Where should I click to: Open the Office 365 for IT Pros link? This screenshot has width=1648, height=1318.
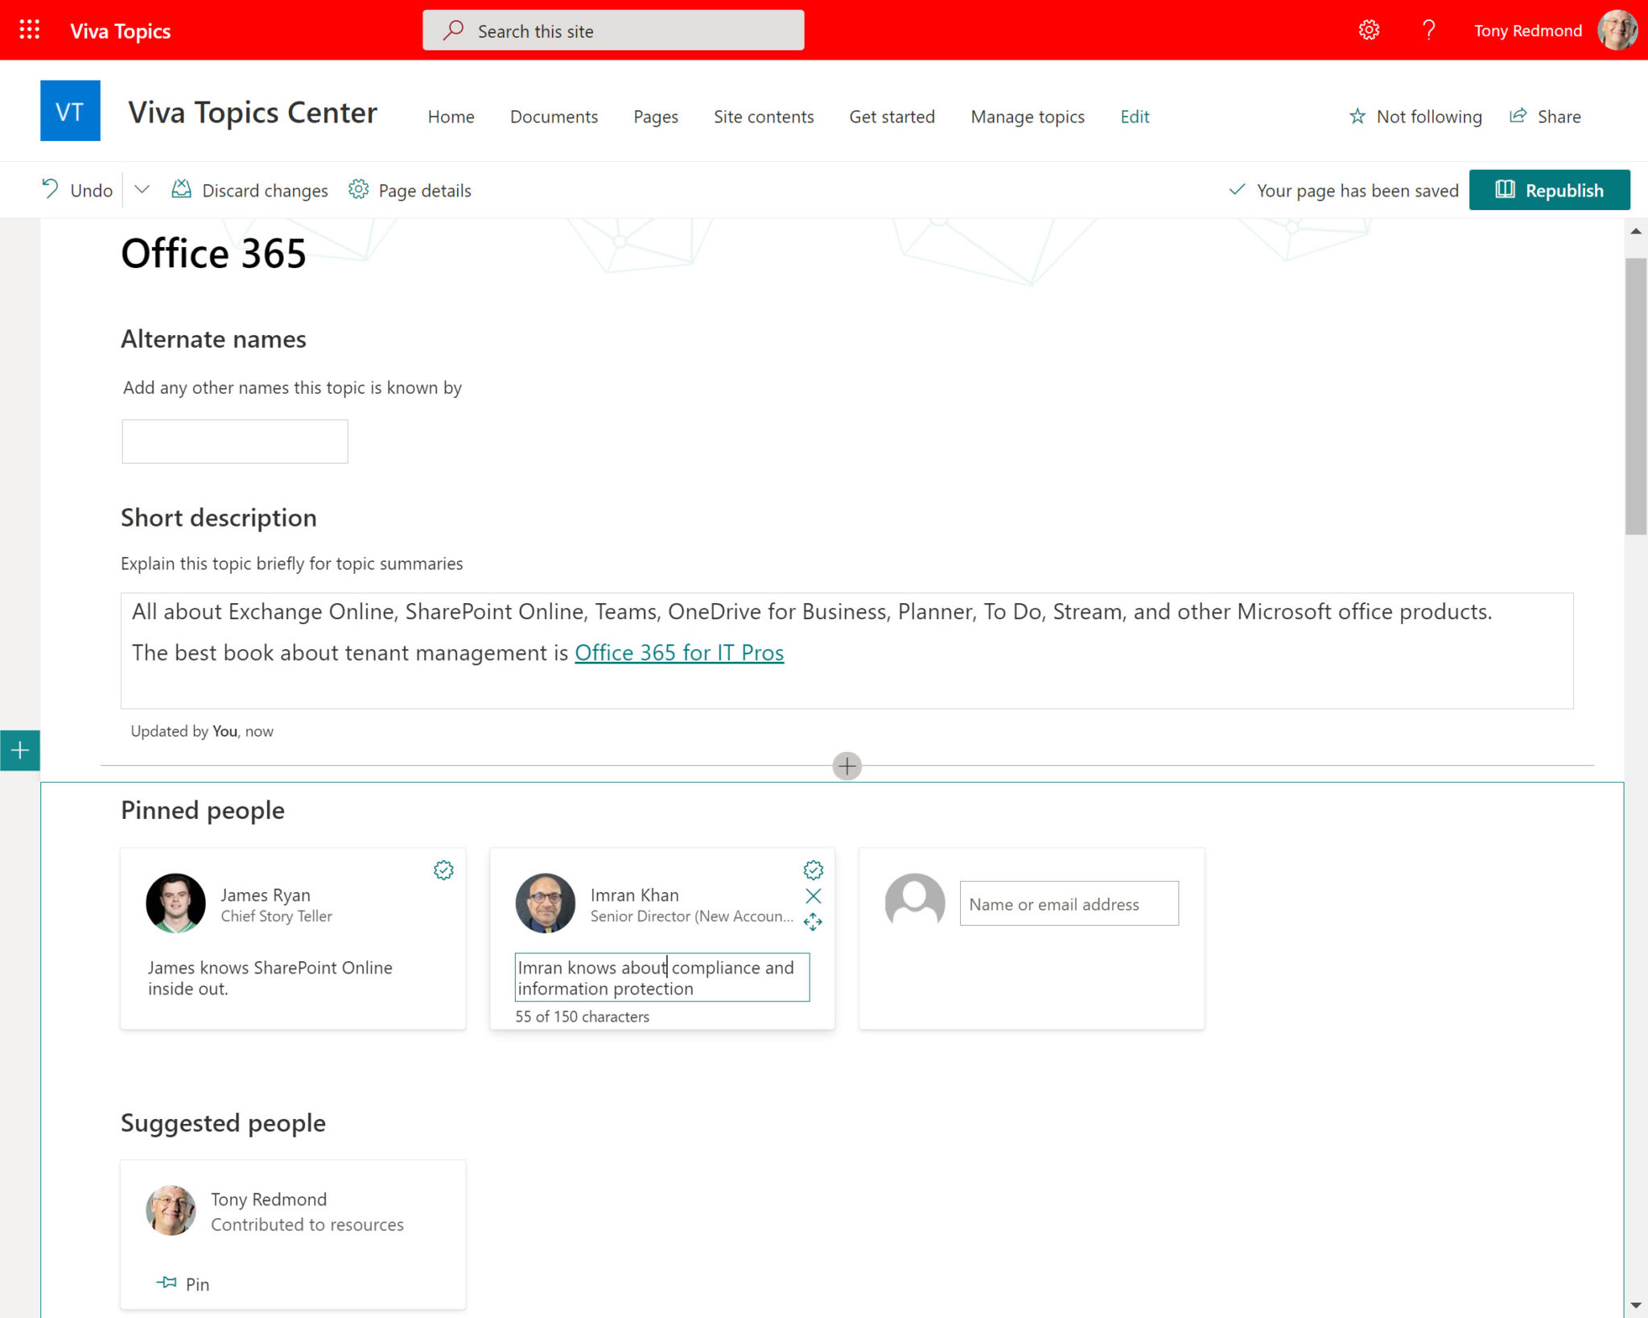coord(678,652)
